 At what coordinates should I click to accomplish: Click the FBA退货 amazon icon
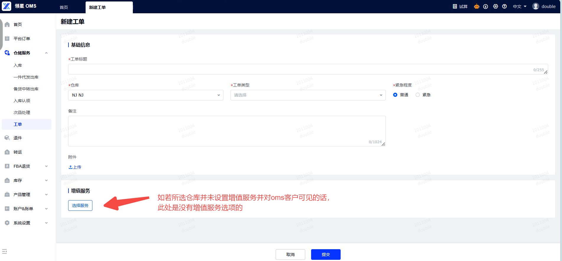pos(7,166)
